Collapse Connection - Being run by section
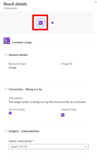 coord(6,89)
